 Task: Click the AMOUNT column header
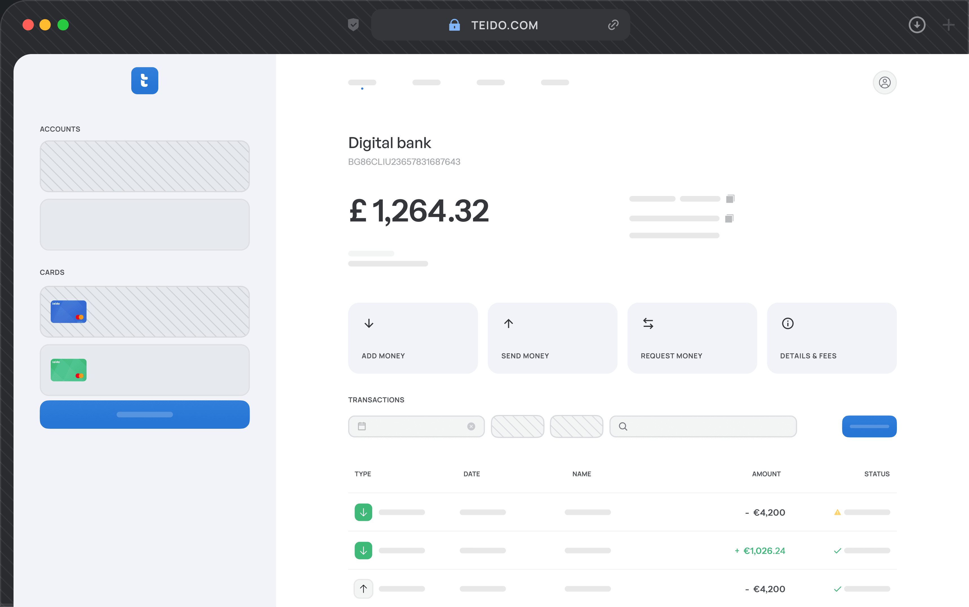(766, 474)
